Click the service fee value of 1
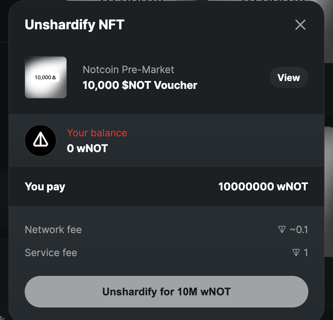333x320 pixels. 306,253
